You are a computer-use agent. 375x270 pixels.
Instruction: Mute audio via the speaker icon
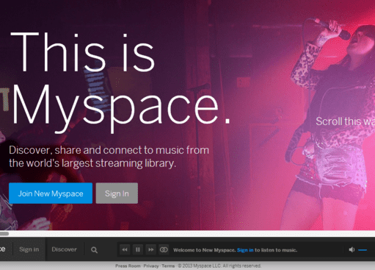[352, 249]
